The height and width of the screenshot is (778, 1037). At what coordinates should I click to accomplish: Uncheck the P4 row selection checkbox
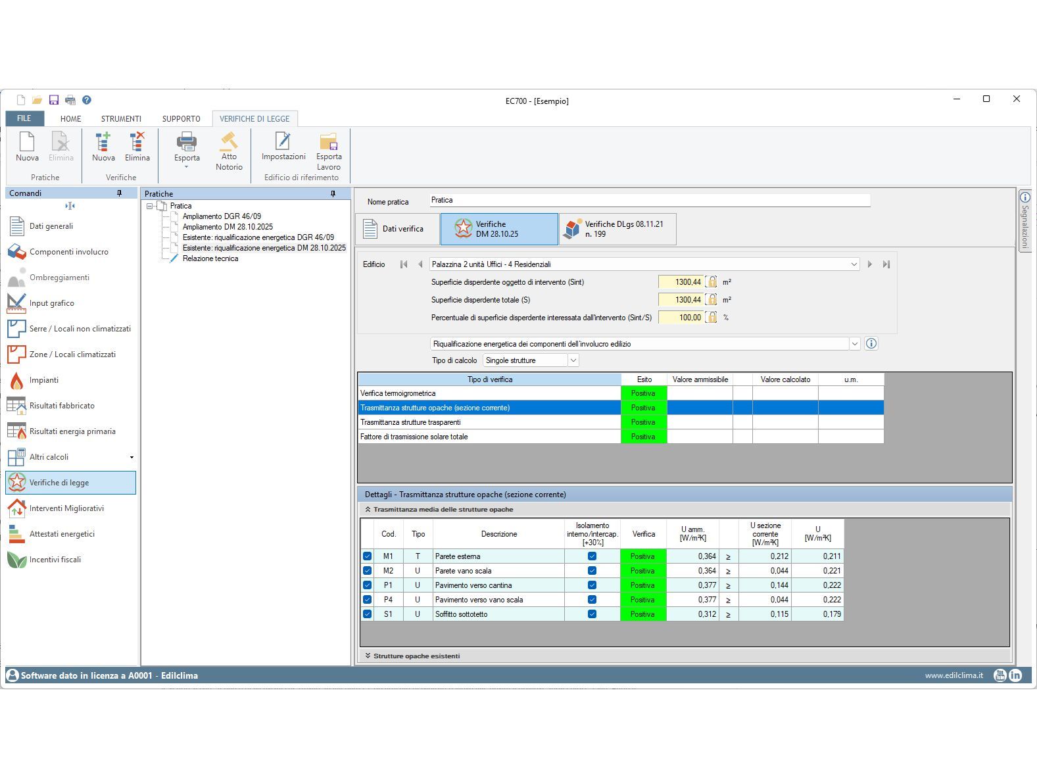[368, 600]
